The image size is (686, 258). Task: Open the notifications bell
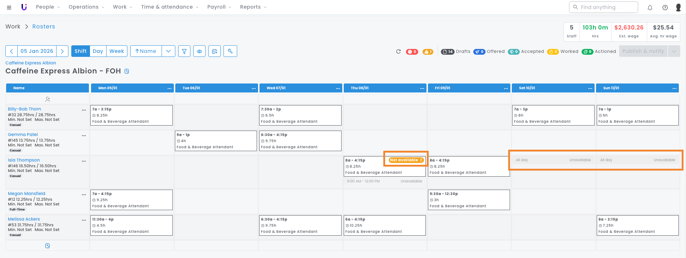[x=650, y=8]
